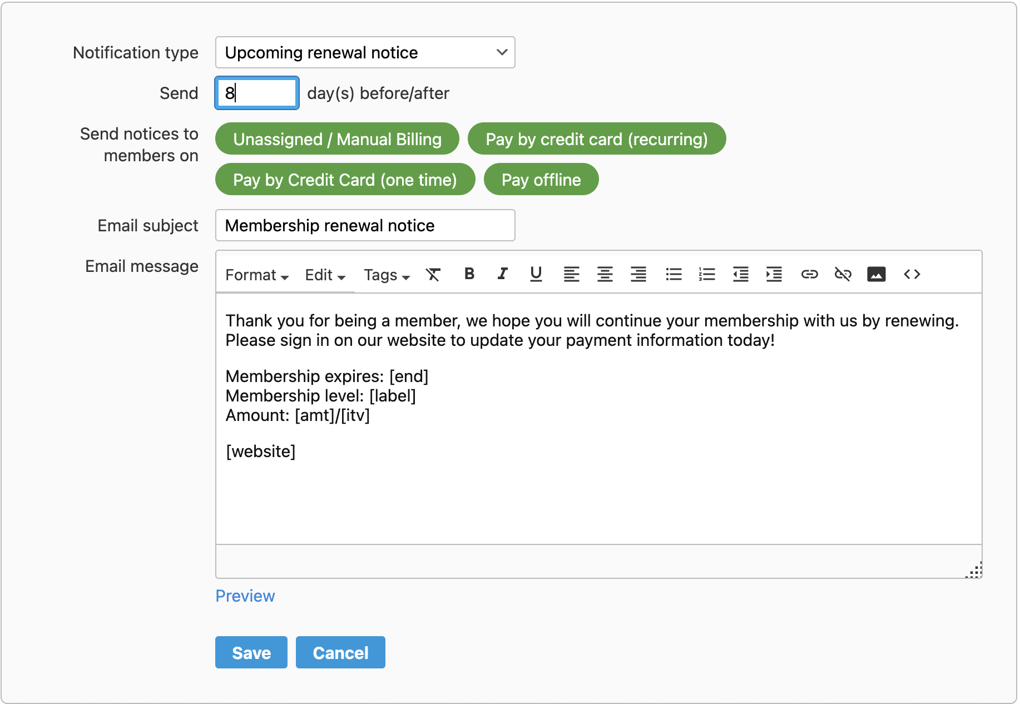Apply italic formatting in editor
The height and width of the screenshot is (704, 1020).
502,274
